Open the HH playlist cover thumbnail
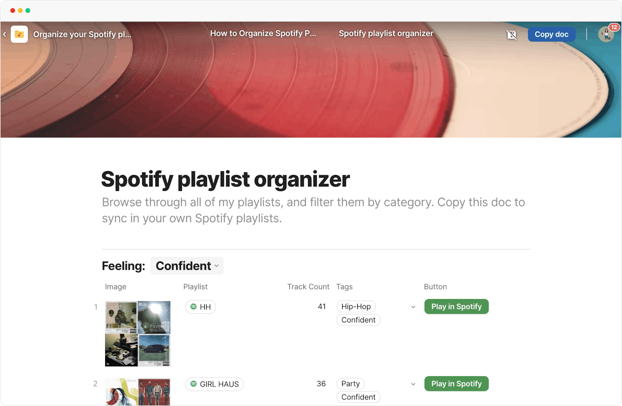Viewport: 622px width, 406px height. 138,333
